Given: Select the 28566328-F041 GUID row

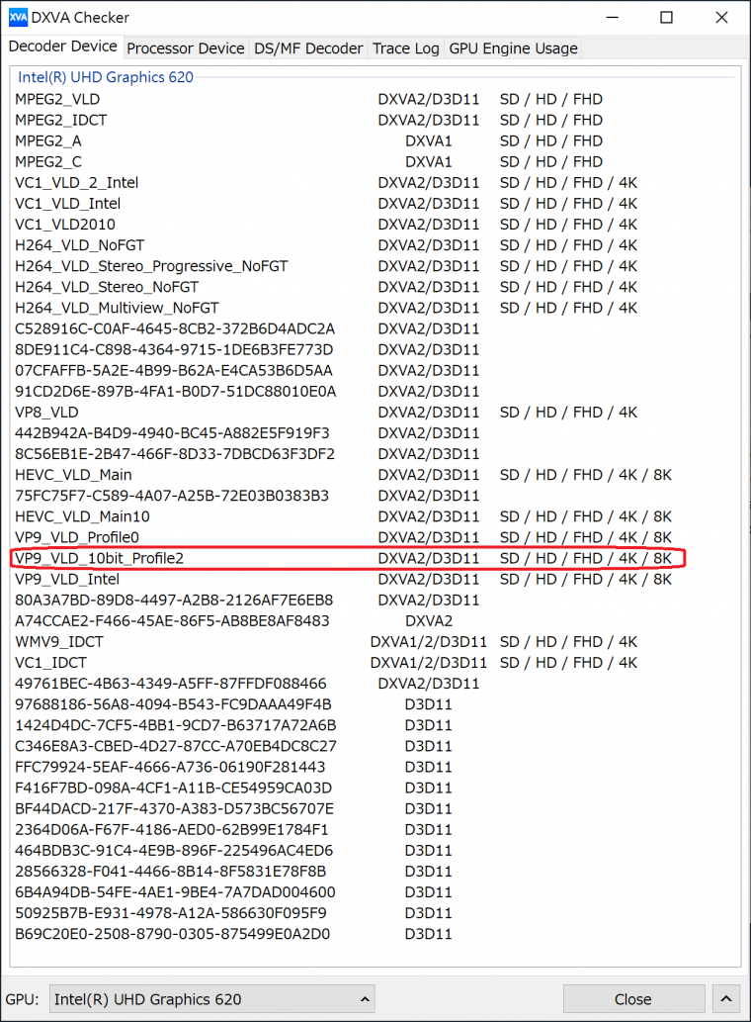Looking at the screenshot, I should (x=375, y=871).
